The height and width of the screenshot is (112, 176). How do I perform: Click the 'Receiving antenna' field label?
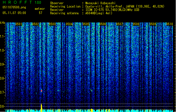[64, 13]
